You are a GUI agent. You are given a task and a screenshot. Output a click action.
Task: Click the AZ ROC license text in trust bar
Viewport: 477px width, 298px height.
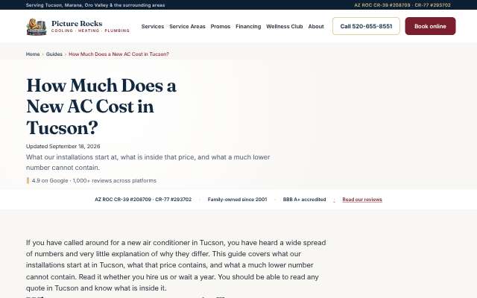143,200
